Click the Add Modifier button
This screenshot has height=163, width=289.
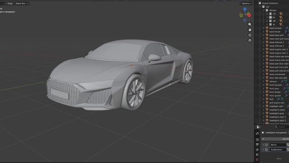[275, 139]
